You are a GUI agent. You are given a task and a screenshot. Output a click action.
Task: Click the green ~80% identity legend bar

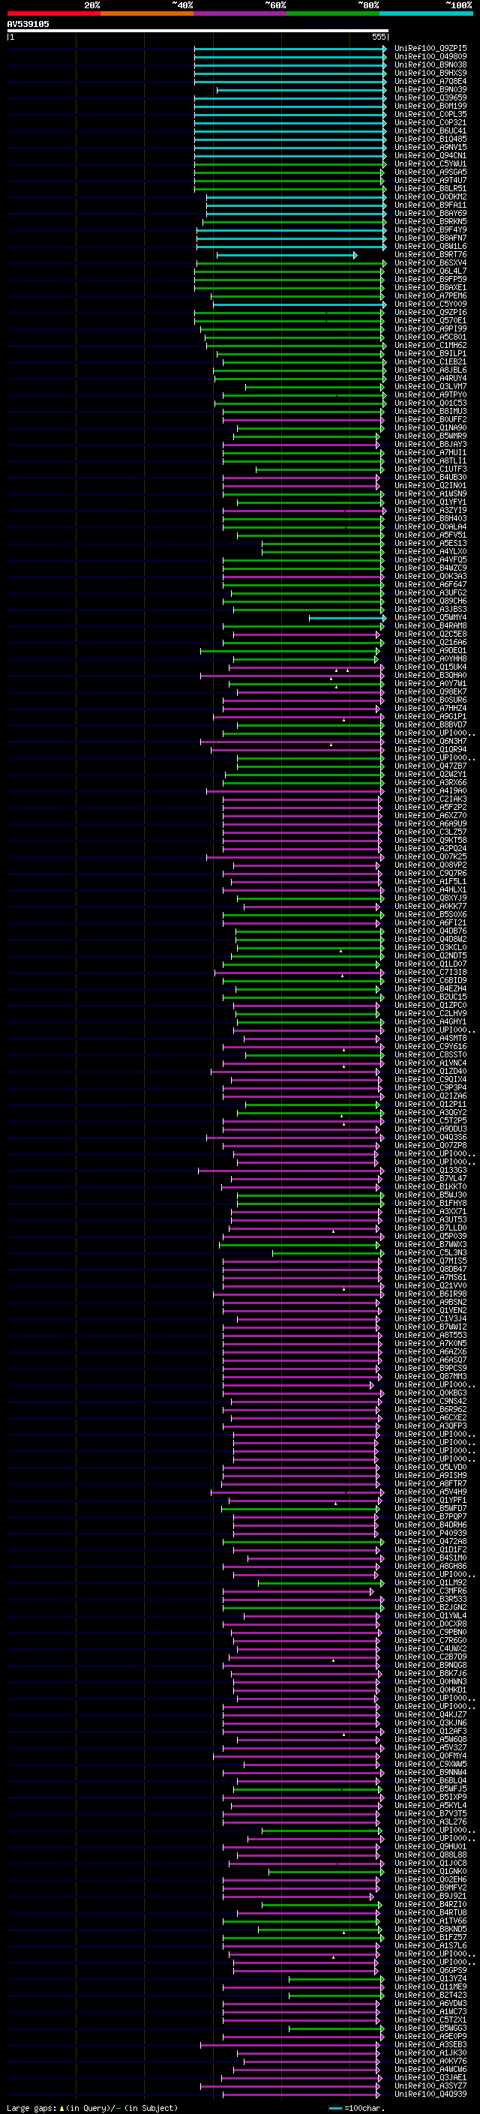pyautogui.click(x=333, y=13)
